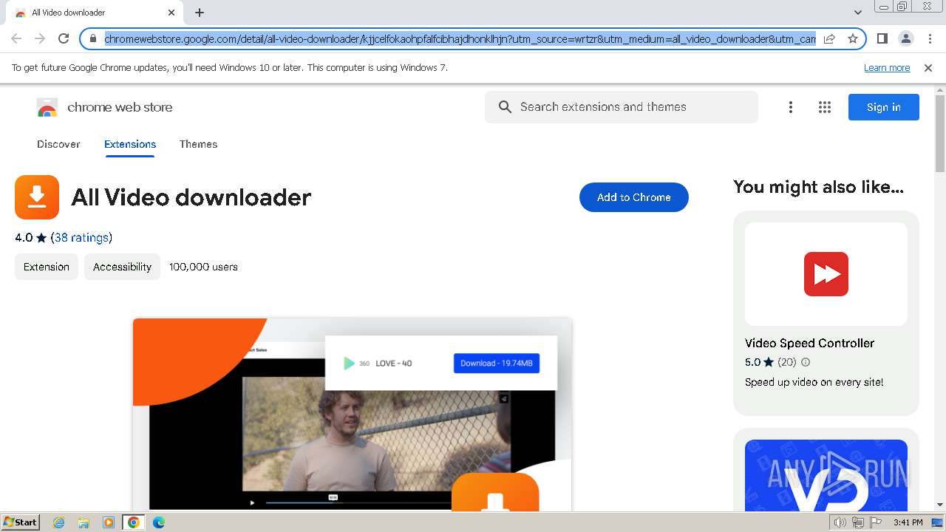Open Windows Media Player taskbar icon
Screen dimensions: 946x532
point(109,522)
